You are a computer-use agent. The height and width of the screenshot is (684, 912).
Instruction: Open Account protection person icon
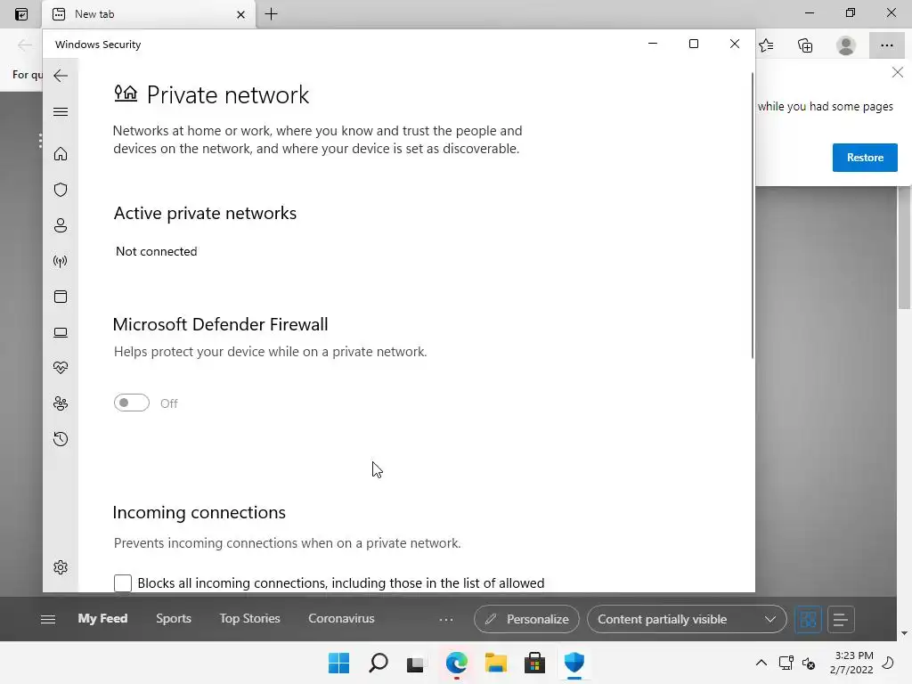61,225
